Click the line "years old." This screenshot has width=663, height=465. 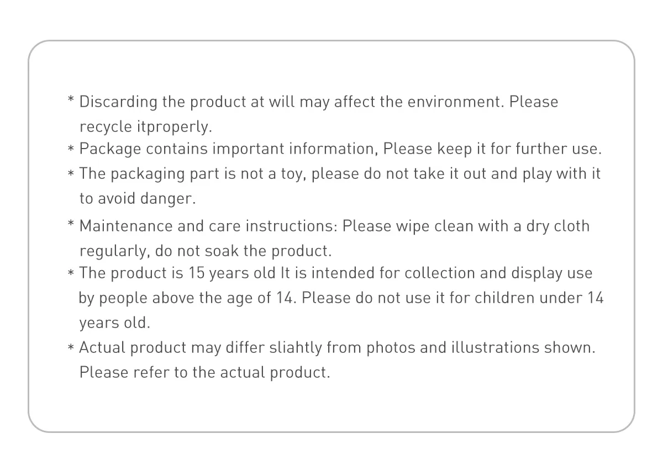tap(115, 323)
